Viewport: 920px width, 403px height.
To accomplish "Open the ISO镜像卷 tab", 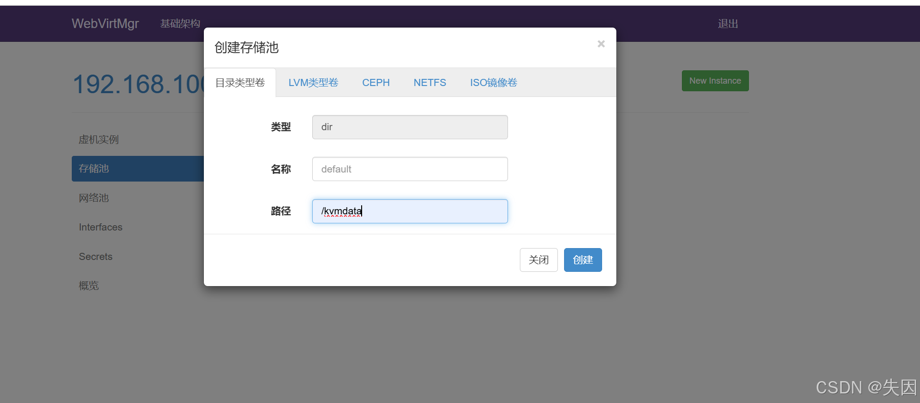I will (x=493, y=83).
